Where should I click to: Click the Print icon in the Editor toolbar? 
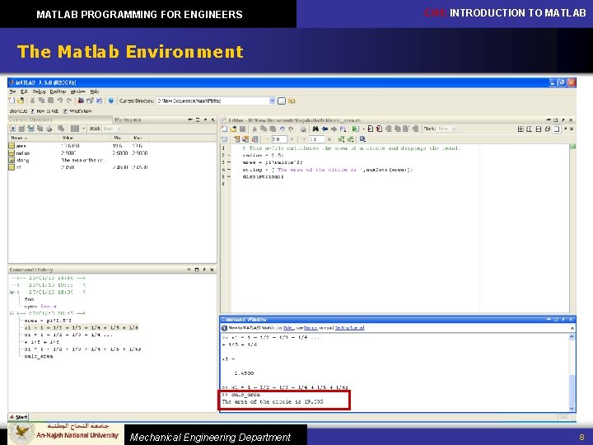pyautogui.click(x=303, y=129)
